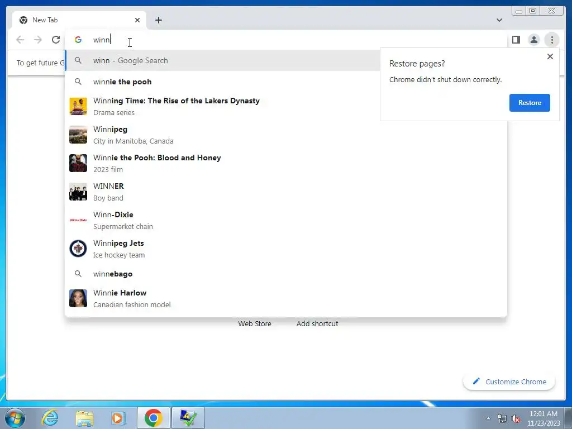Click Add shortcut tile
Screen dimensions: 572x429
coord(317,323)
